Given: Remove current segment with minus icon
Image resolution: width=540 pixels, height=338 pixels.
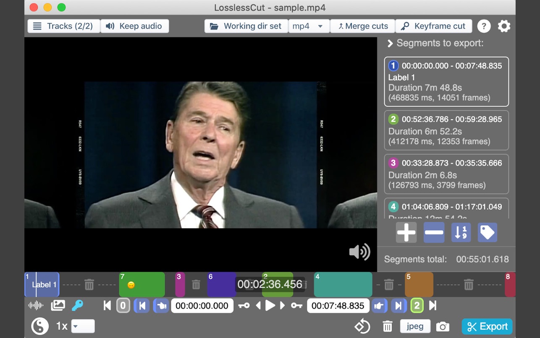Looking at the screenshot, I should (434, 232).
